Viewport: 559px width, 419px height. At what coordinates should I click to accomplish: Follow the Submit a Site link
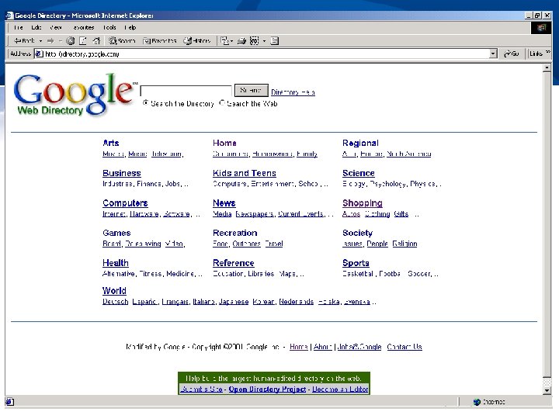[x=201, y=389]
